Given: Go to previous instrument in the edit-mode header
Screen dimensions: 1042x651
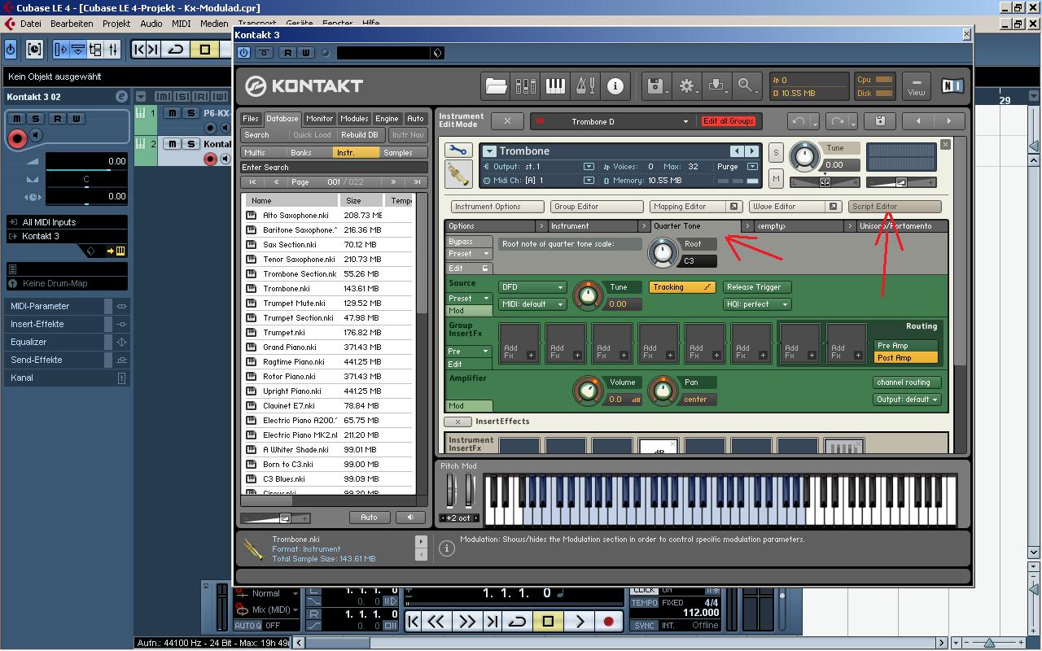Looking at the screenshot, I should (918, 121).
